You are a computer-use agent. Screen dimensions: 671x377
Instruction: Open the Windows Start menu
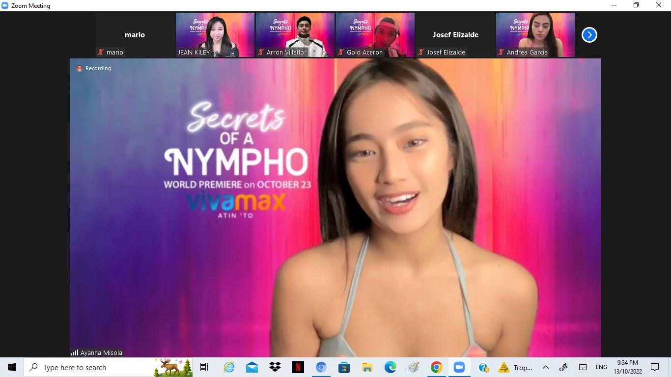(x=12, y=367)
